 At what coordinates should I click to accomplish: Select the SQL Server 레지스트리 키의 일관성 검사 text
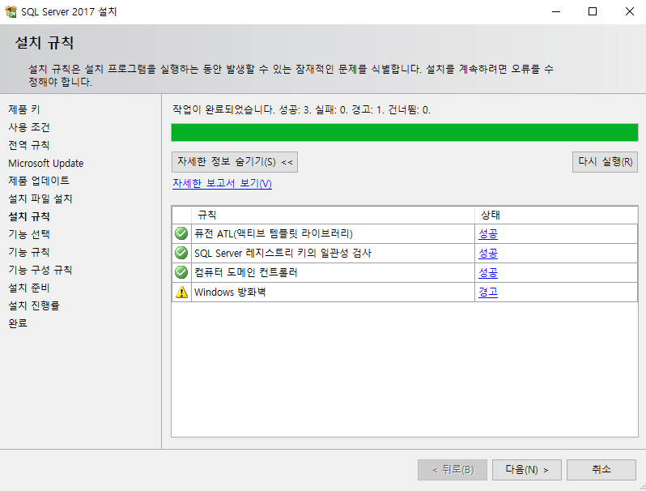(283, 253)
